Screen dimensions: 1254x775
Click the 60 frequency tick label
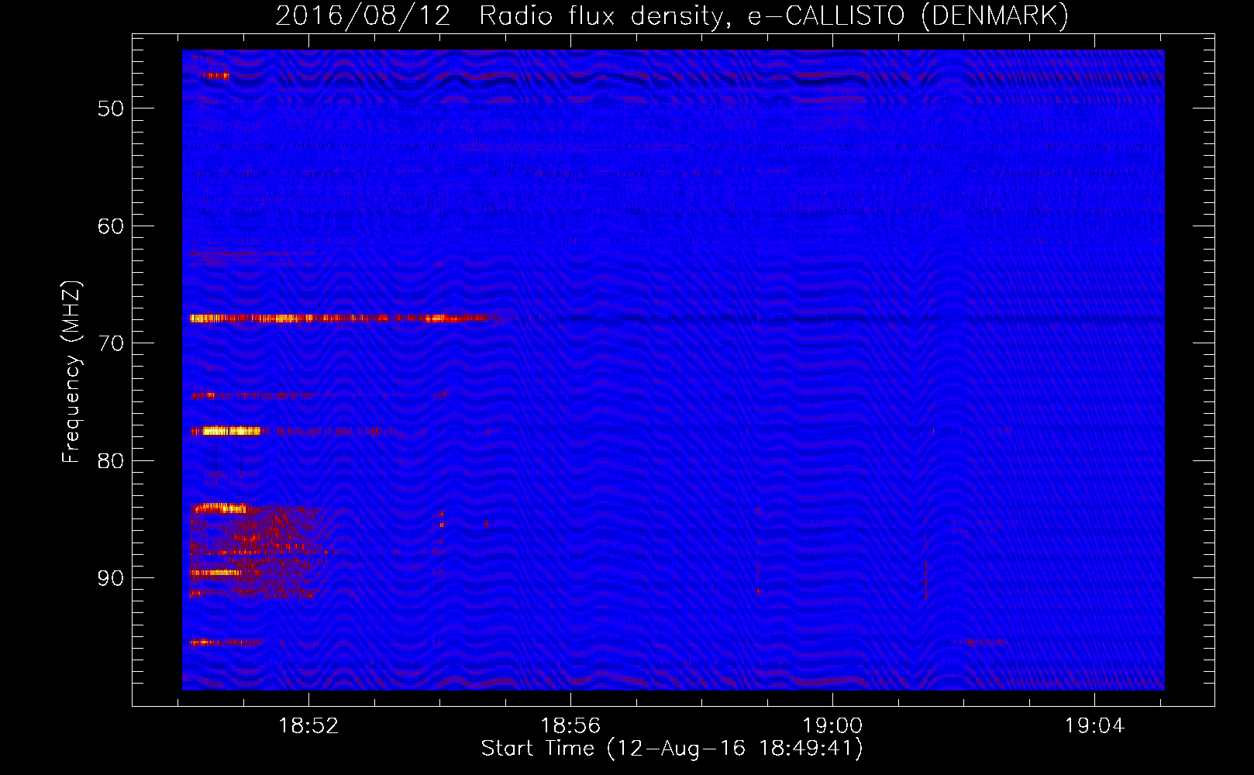[111, 226]
